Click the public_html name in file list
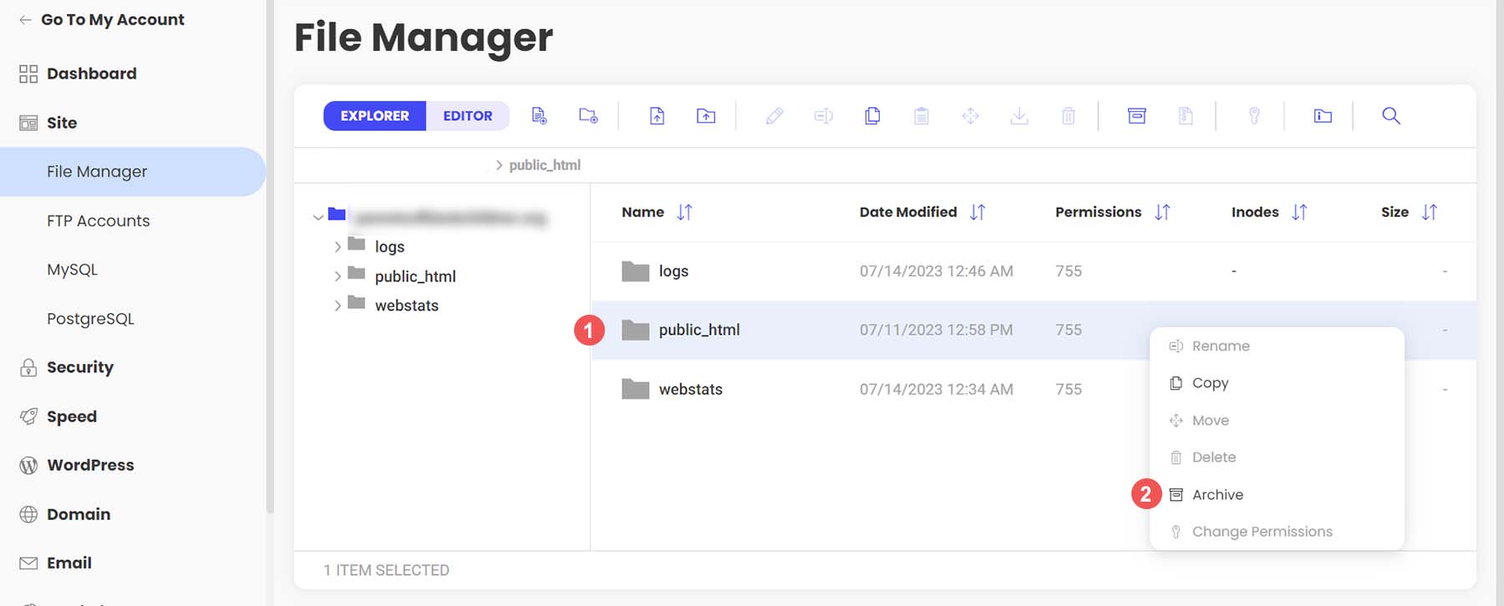1504x606 pixels. (699, 331)
